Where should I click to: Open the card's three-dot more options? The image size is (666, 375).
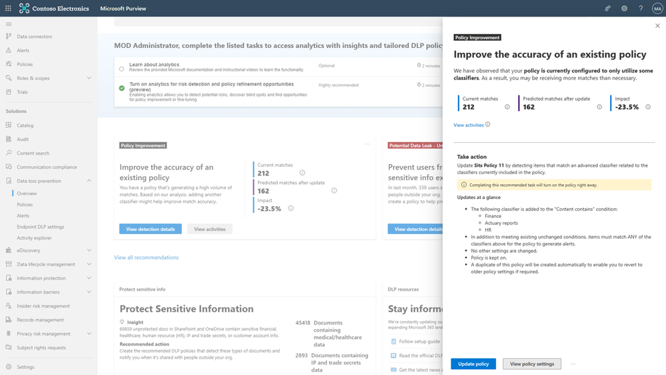click(x=367, y=144)
